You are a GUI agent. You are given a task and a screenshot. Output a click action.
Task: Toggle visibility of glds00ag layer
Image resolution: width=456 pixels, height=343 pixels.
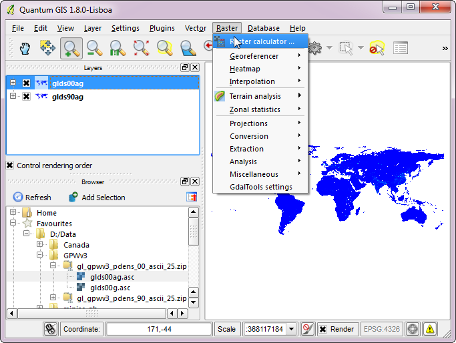[x=26, y=83]
